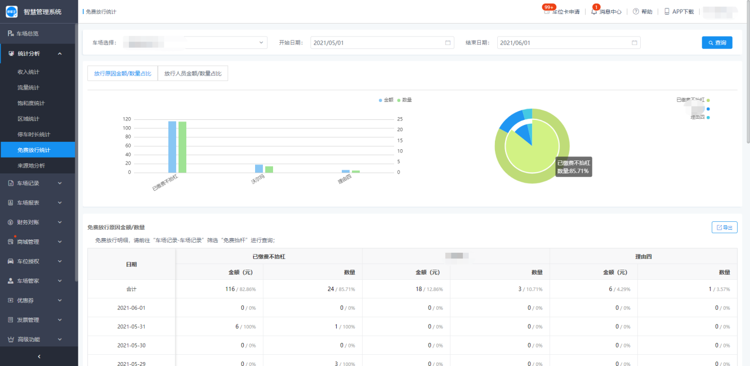Click the 查询 search button
Screen dimensions: 750x366
tap(717, 43)
